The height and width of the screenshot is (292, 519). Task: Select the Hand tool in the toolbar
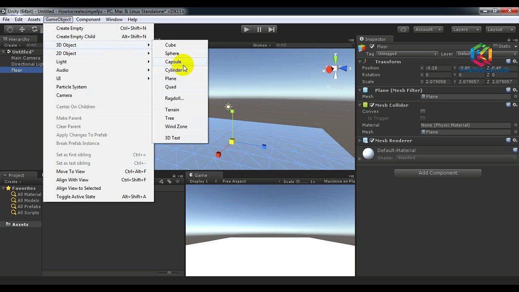10,29
